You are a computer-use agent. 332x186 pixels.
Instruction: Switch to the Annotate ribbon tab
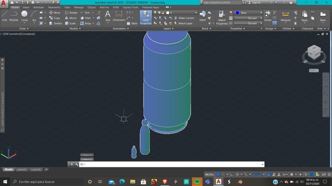[x=39, y=7]
